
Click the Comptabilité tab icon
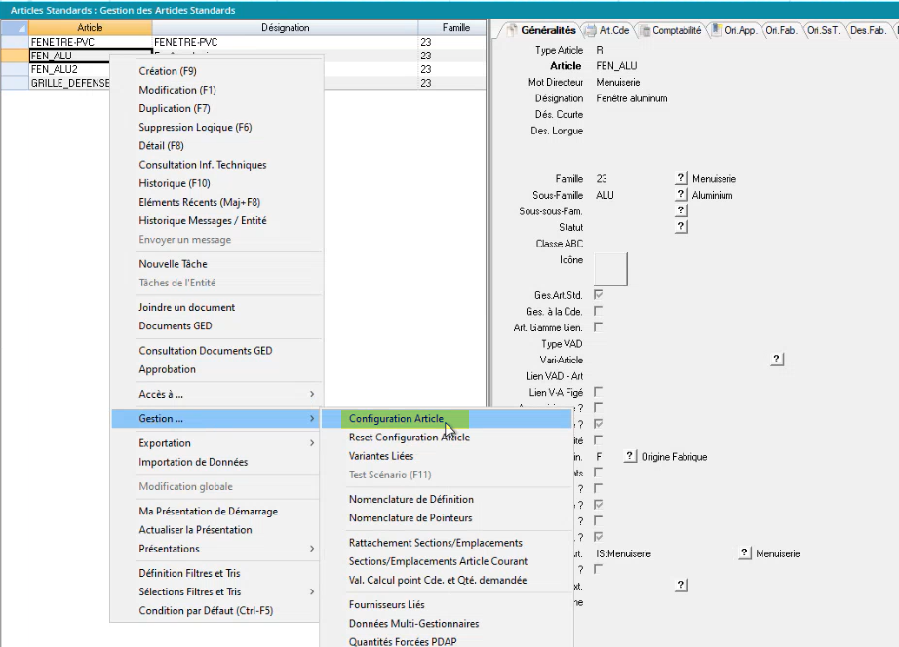[644, 31]
